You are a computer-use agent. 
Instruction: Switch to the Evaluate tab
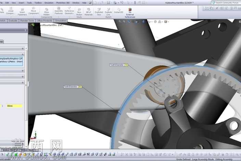point(13,21)
